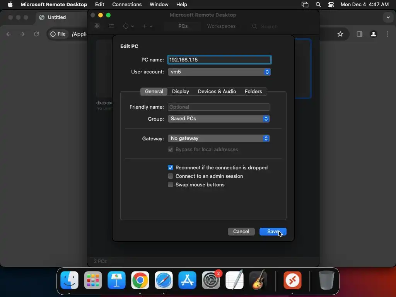Click the Spotlight search icon in menu bar
Viewport: 396px width, 297px height.
point(318,5)
